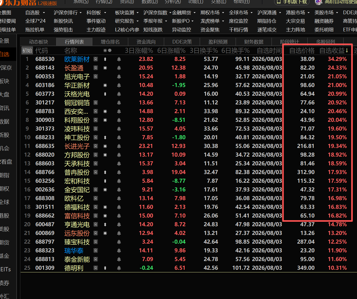Expand the 港股市场 dropdown

pyautogui.click(x=308, y=13)
